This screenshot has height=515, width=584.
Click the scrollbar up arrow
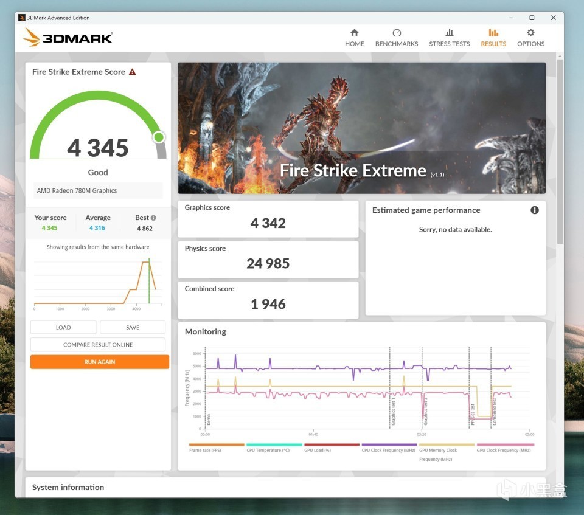coord(560,56)
